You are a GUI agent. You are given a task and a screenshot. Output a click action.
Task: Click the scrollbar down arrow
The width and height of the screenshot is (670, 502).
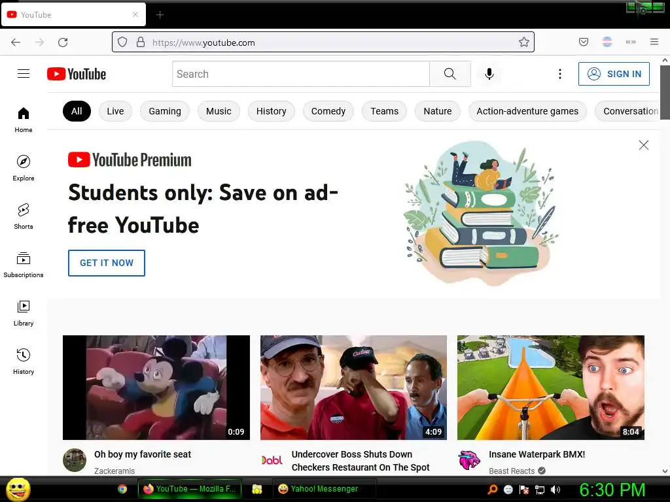[665, 471]
